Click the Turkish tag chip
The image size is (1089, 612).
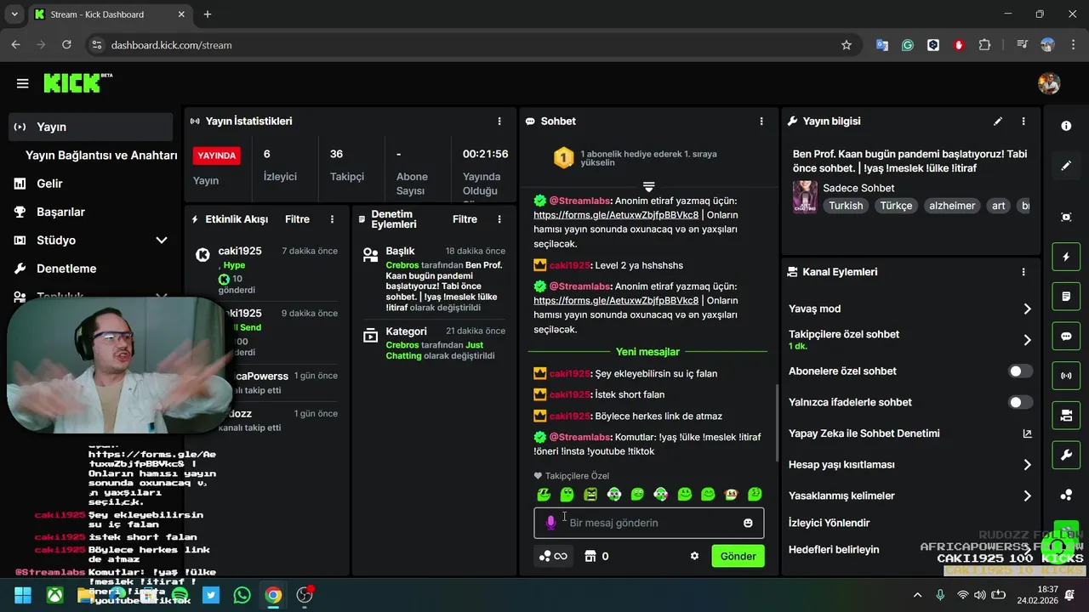pos(846,206)
